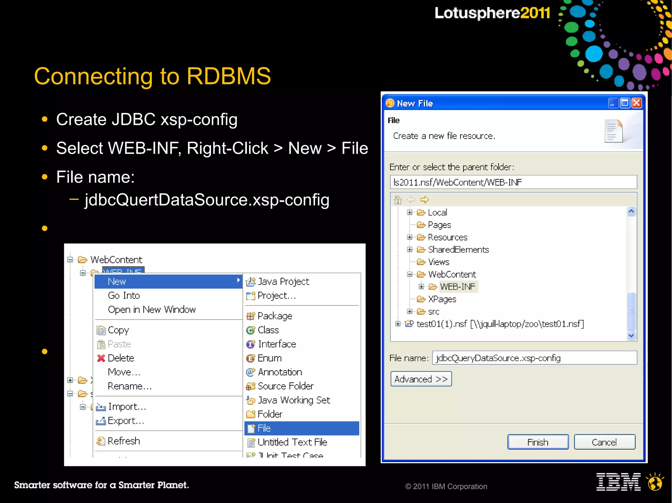Viewport: 672px width, 503px height.
Task: Click into the parent folder path field
Action: click(x=514, y=183)
